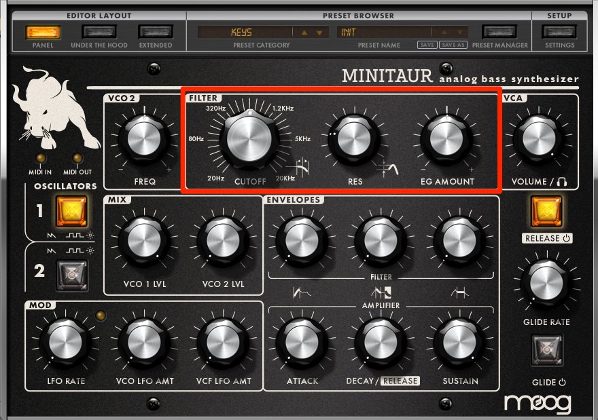This screenshot has height=420, width=598.
Task: Click the amplifier SUSTAIN knob
Action: coord(460,342)
